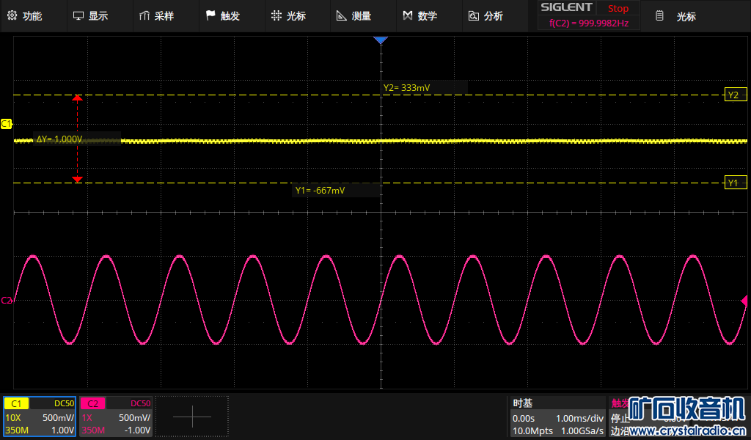Open the right-side 光标 panel header
The image size is (751, 440).
678,16
